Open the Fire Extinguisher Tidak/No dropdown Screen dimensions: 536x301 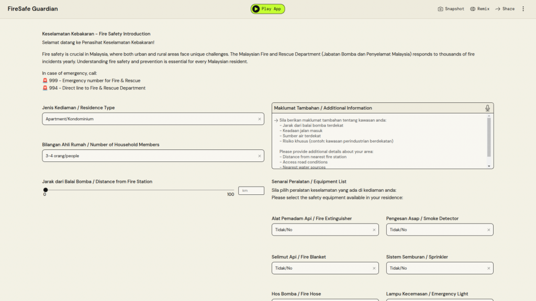[x=319, y=230]
